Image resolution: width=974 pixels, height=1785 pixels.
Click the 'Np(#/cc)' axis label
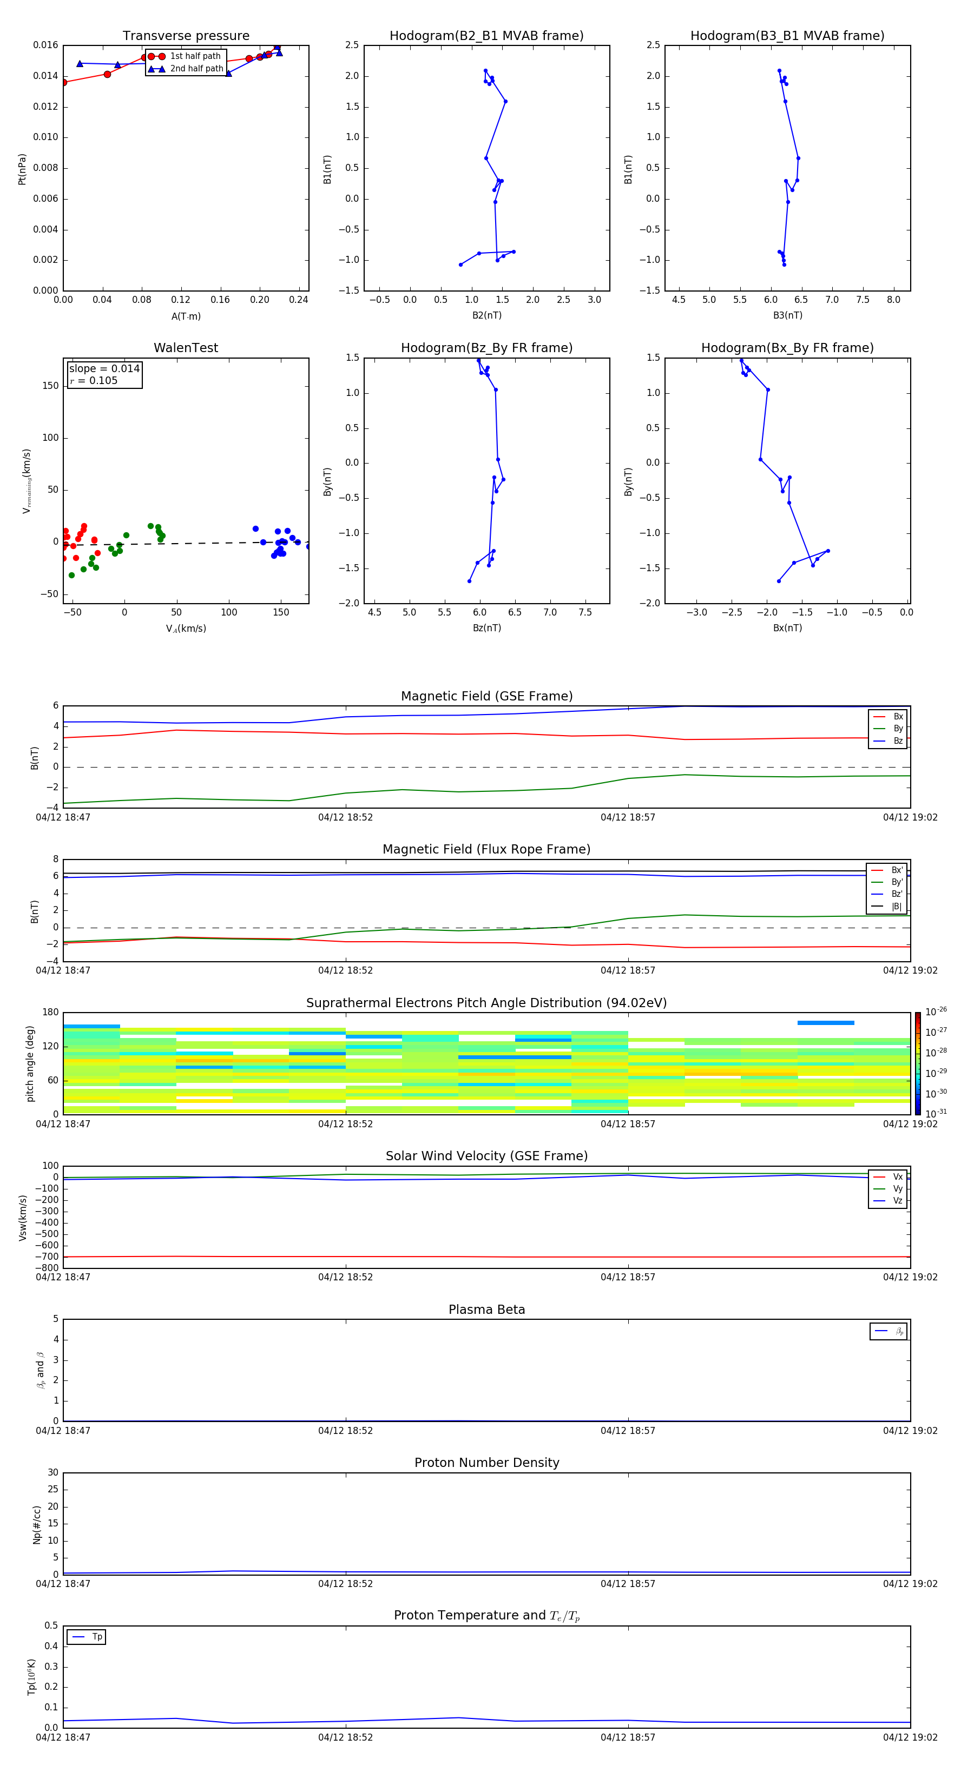coord(37,1524)
